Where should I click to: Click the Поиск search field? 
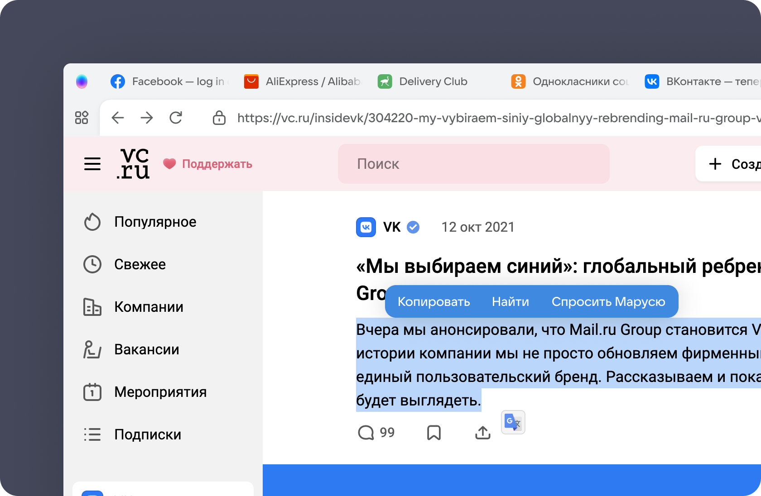coord(474,164)
